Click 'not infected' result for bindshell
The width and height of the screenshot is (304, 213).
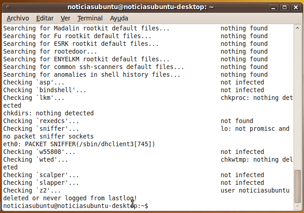[x=242, y=90]
